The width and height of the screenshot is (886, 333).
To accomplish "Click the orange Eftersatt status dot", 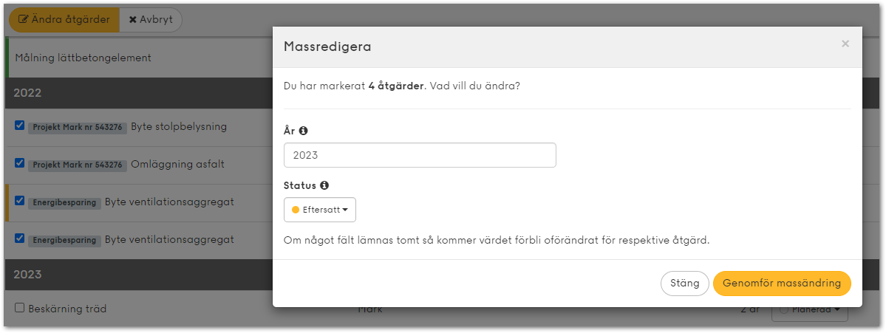I will coord(296,210).
